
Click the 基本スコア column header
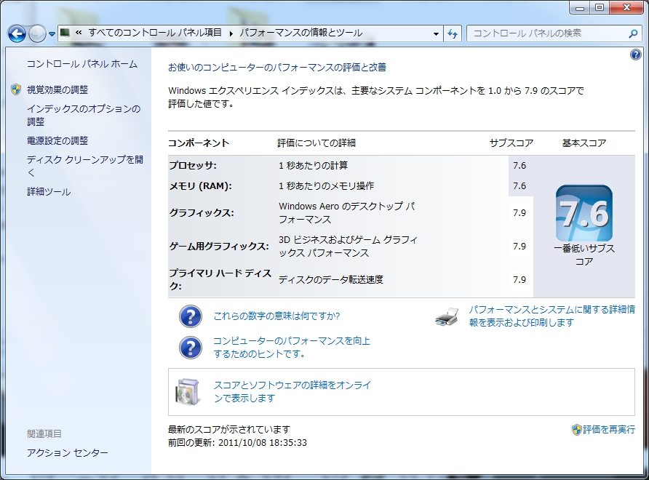(584, 143)
